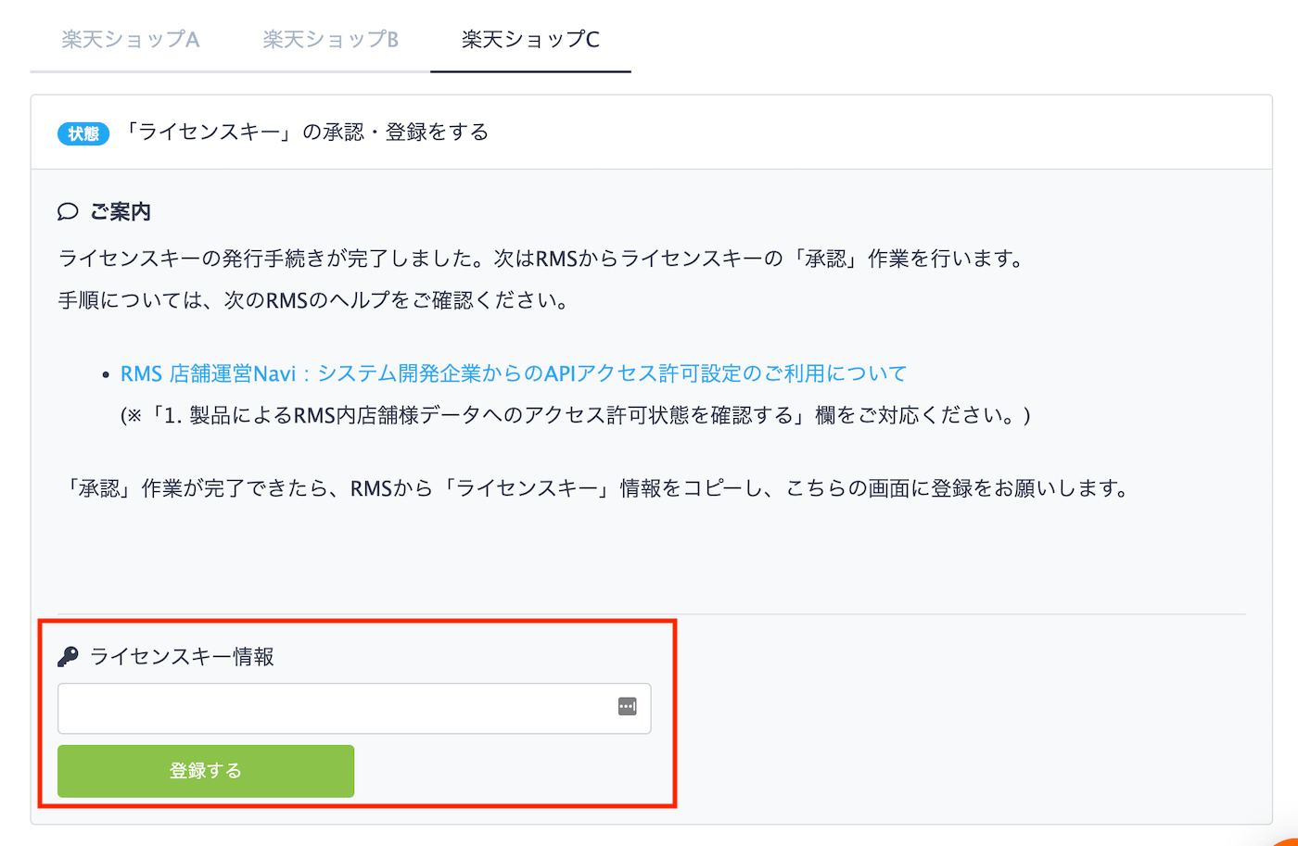Click the key icon beside ライセンスキー情報
This screenshot has height=846, width=1298.
(x=68, y=657)
